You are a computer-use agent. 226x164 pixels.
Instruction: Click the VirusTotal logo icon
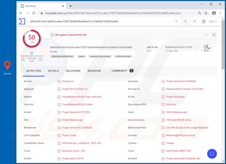pos(22,21)
